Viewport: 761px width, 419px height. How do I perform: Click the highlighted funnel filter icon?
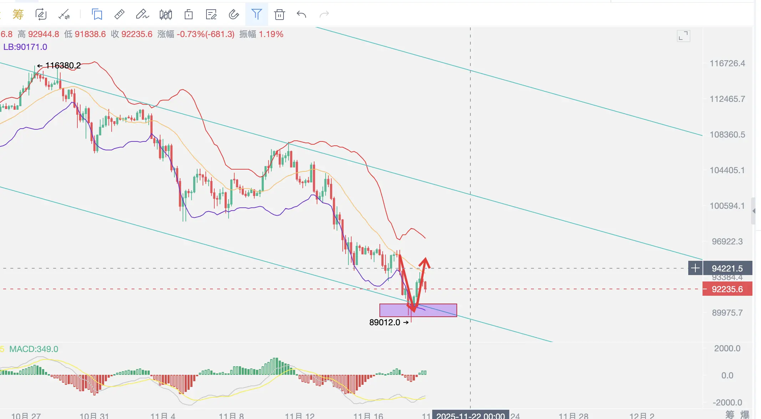point(257,15)
